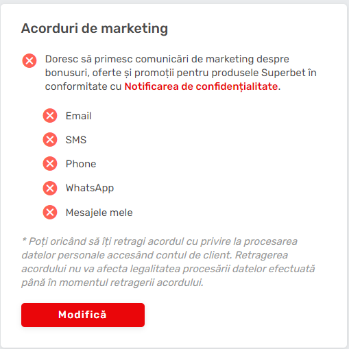Click the red X icon next to SMS
Image resolution: width=349 pixels, height=349 pixels.
click(x=50, y=140)
